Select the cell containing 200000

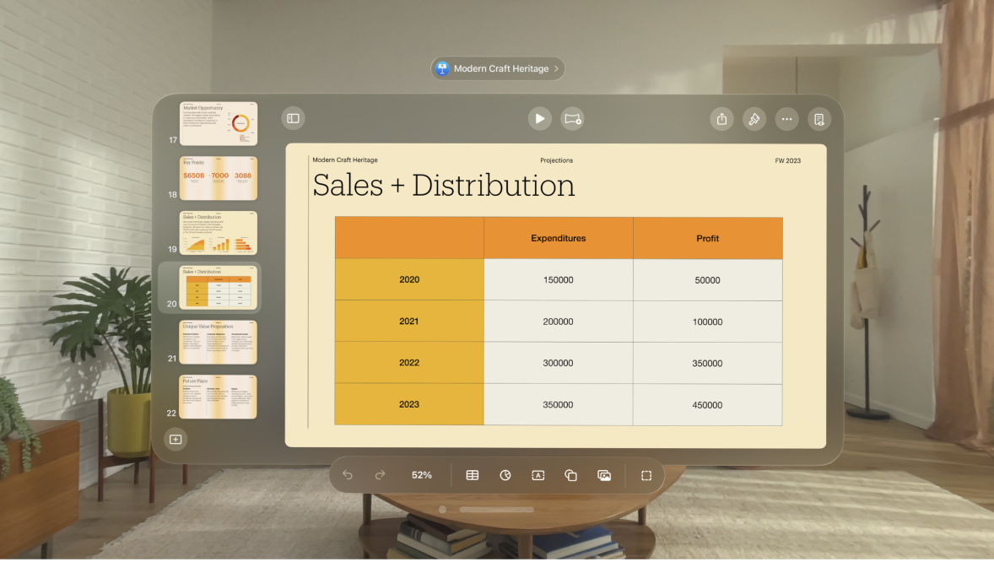(x=559, y=322)
